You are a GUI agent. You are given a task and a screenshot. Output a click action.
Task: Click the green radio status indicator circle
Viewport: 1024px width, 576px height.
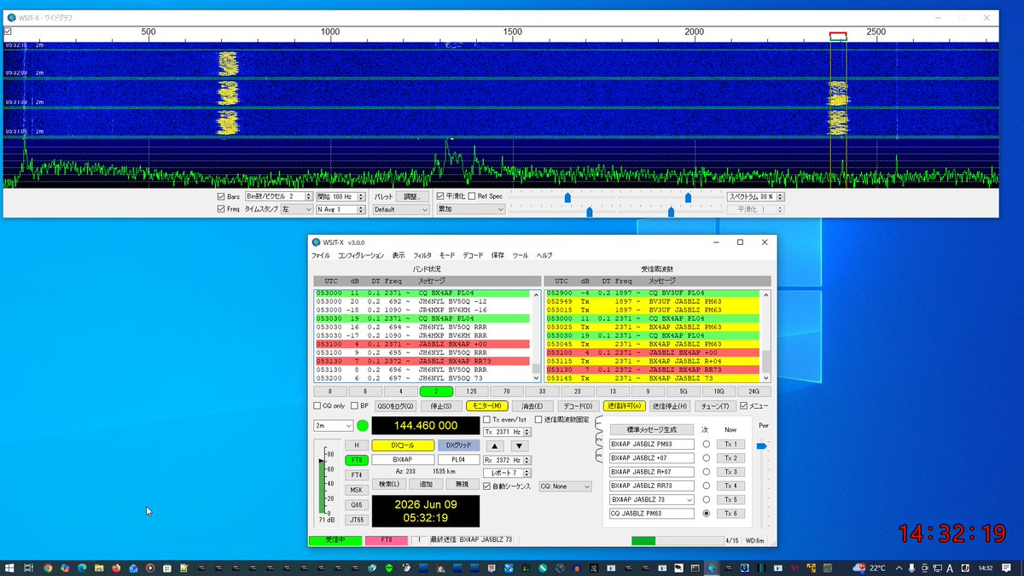coord(363,426)
